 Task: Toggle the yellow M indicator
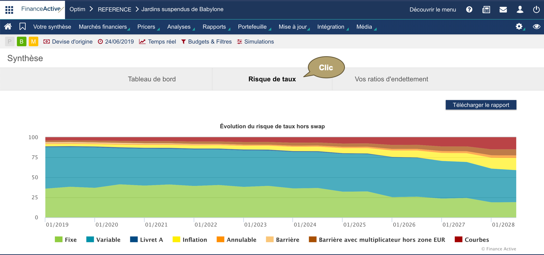[x=33, y=41]
